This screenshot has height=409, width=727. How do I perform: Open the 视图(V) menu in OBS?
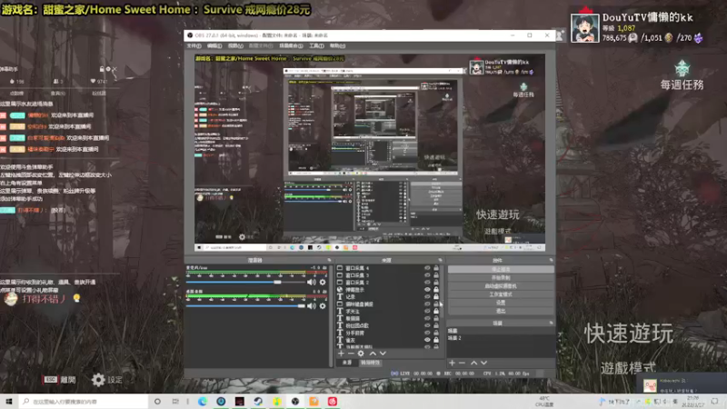tap(235, 46)
